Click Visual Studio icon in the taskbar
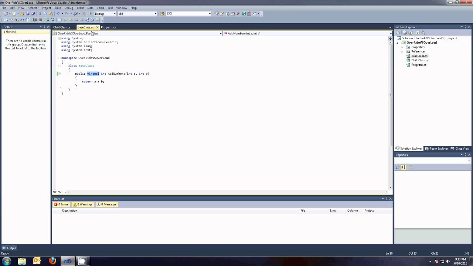The height and width of the screenshot is (266, 473). coord(68,261)
